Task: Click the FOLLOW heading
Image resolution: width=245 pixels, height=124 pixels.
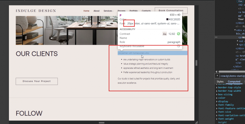Action: coord(29,113)
